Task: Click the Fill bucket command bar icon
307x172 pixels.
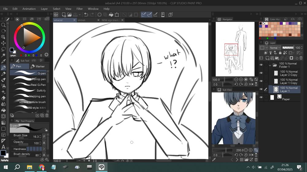Action: pos(111,15)
